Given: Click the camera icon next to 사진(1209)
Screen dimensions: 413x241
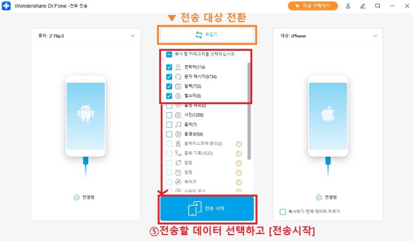Looking at the screenshot, I should pos(178,115).
